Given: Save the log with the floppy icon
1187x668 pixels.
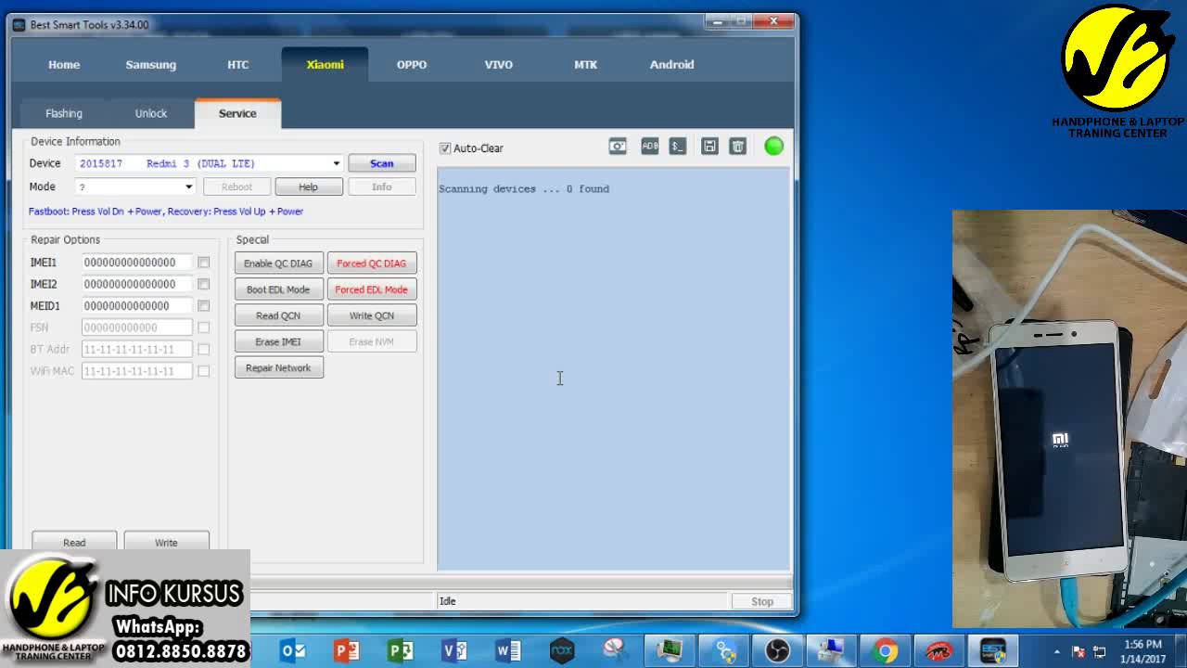Looking at the screenshot, I should point(709,147).
